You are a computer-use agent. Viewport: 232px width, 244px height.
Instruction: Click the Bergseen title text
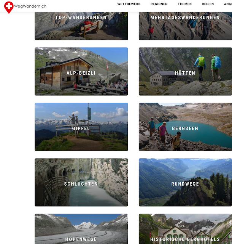click(x=185, y=128)
